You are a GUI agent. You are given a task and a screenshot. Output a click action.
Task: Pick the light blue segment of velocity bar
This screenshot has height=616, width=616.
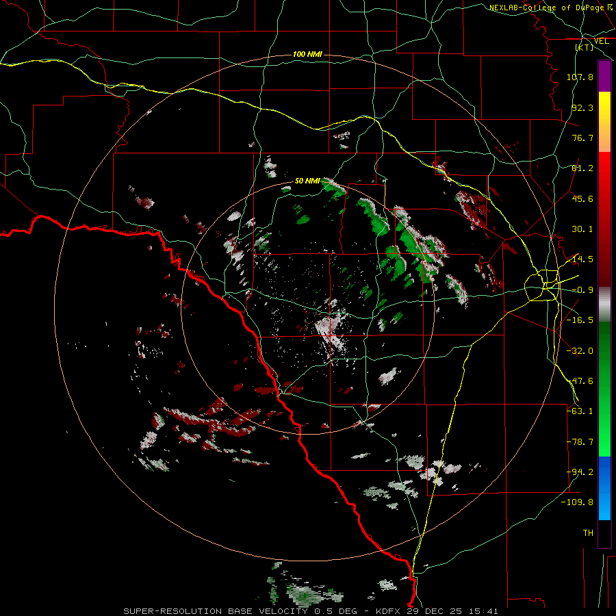click(604, 506)
